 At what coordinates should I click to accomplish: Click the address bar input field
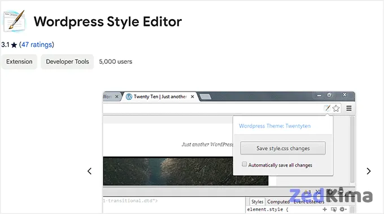[213, 108]
